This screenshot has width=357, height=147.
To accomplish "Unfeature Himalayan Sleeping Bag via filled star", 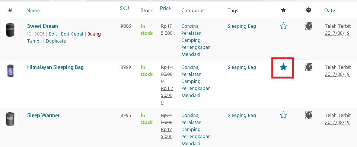I will tap(283, 67).
